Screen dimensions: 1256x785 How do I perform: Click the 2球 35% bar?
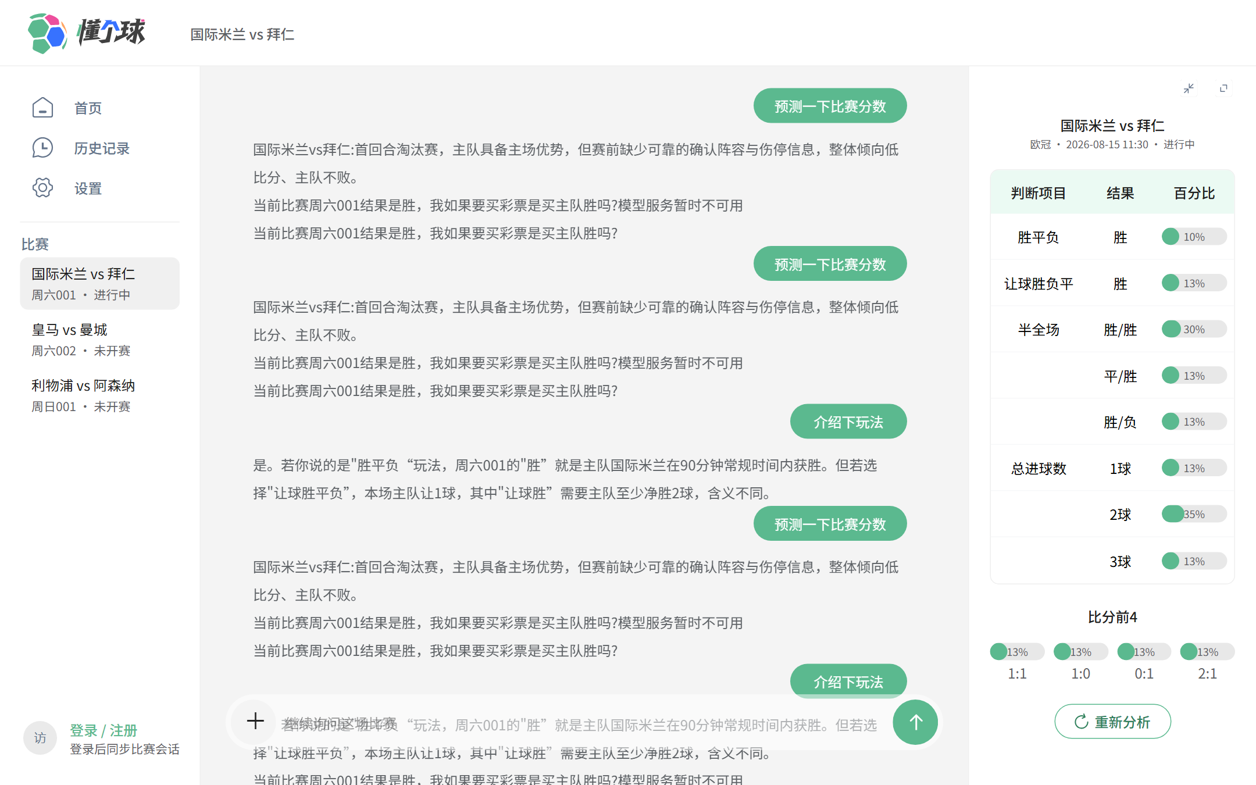coord(1194,514)
